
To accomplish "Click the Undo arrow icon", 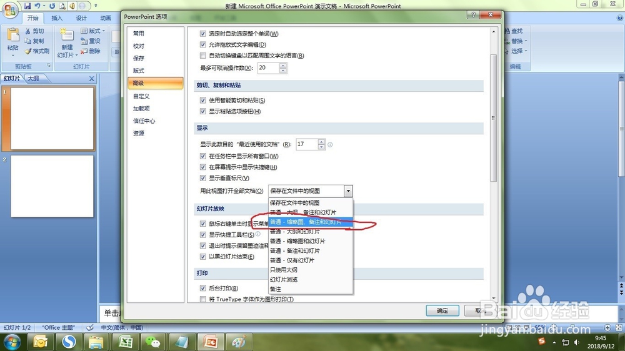I will (37, 6).
